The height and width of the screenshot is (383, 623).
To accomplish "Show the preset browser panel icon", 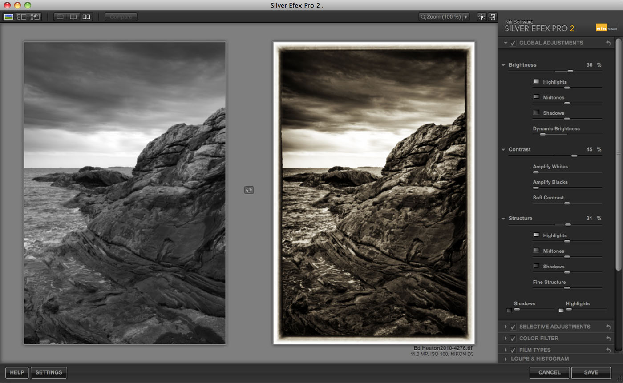I will pyautogui.click(x=21, y=17).
